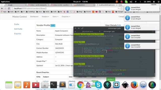
Task: Launch Firefox from the dock
Action: 134,85
